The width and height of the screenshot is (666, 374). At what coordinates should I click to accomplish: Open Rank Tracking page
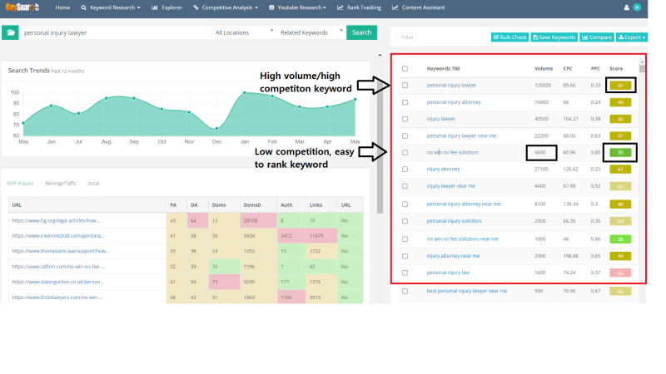point(359,7)
